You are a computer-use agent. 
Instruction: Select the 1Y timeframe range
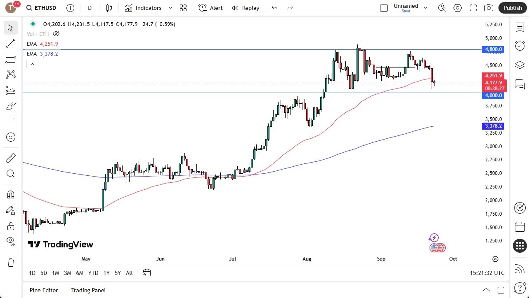coord(106,273)
